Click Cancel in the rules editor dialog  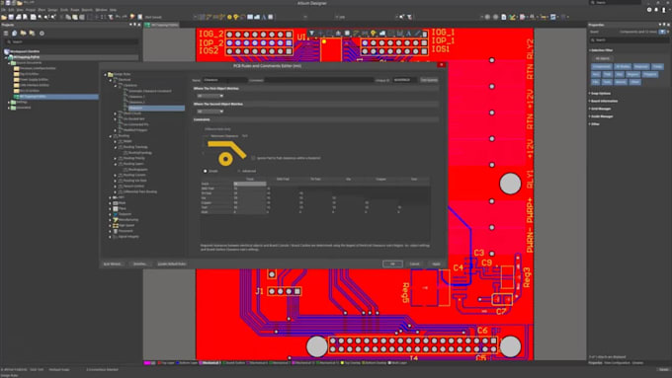pyautogui.click(x=414, y=264)
